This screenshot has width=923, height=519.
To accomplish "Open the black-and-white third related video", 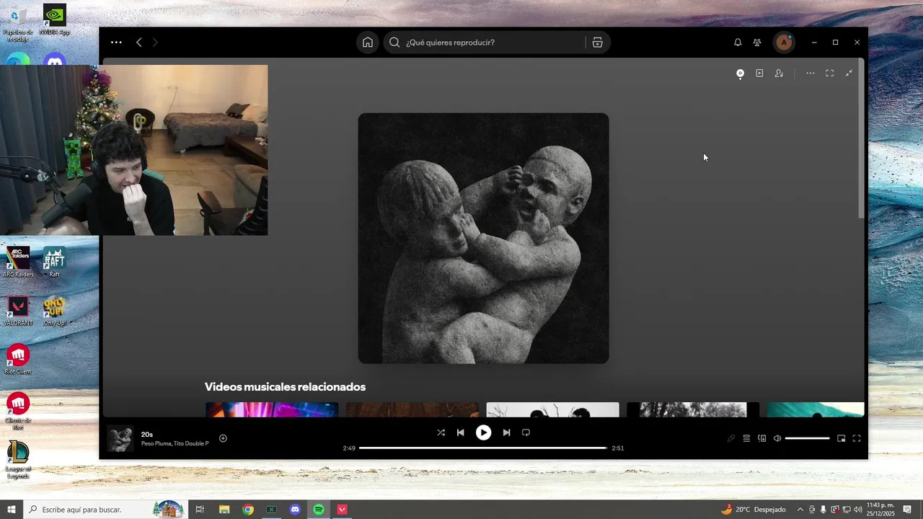I will [x=552, y=409].
